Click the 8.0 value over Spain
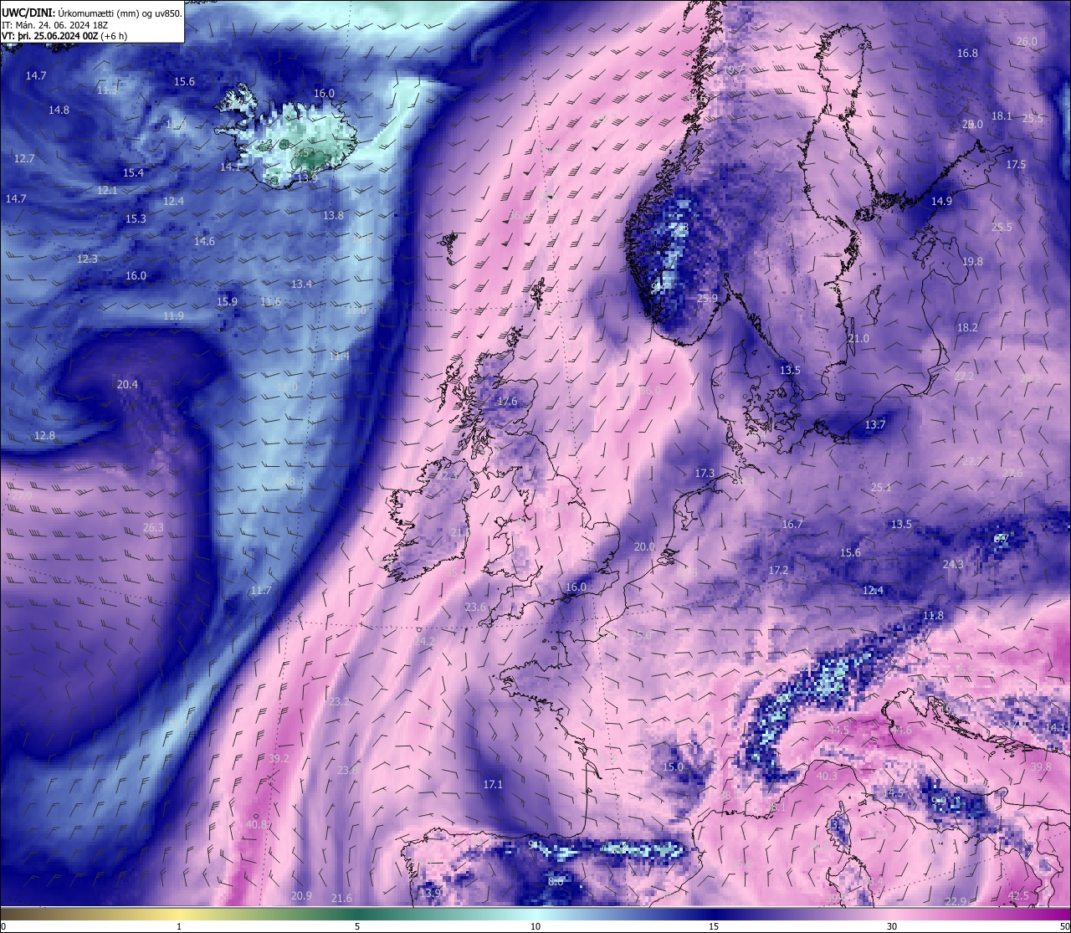The image size is (1071, 933). click(x=556, y=881)
